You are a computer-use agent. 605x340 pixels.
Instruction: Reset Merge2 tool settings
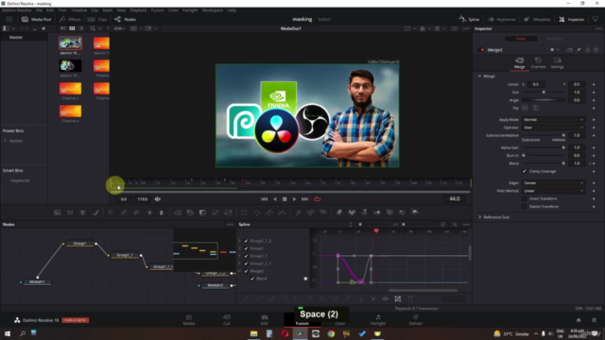(596, 50)
